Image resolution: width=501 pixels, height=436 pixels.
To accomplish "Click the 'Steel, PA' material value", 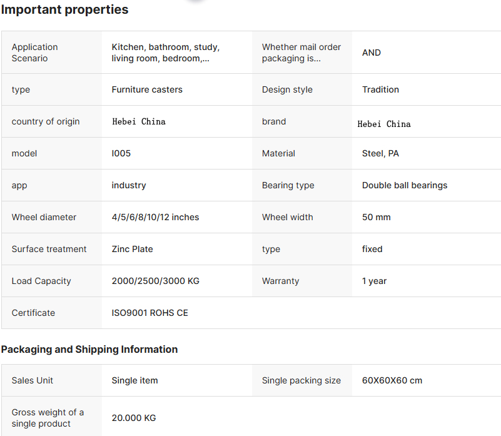I will (380, 153).
